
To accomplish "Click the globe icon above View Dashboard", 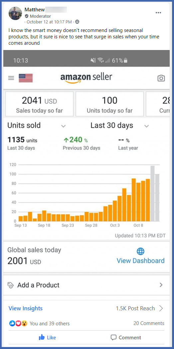I will pyautogui.click(x=140, y=251).
